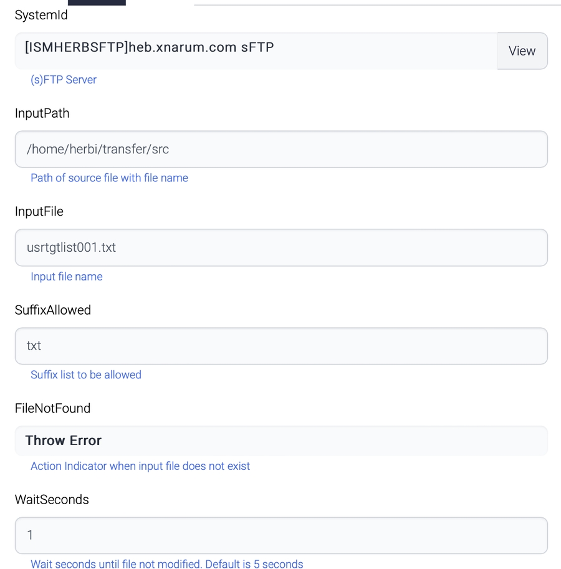The height and width of the screenshot is (569, 561).
Task: Click the "Input file name" helper link
Action: (x=66, y=277)
